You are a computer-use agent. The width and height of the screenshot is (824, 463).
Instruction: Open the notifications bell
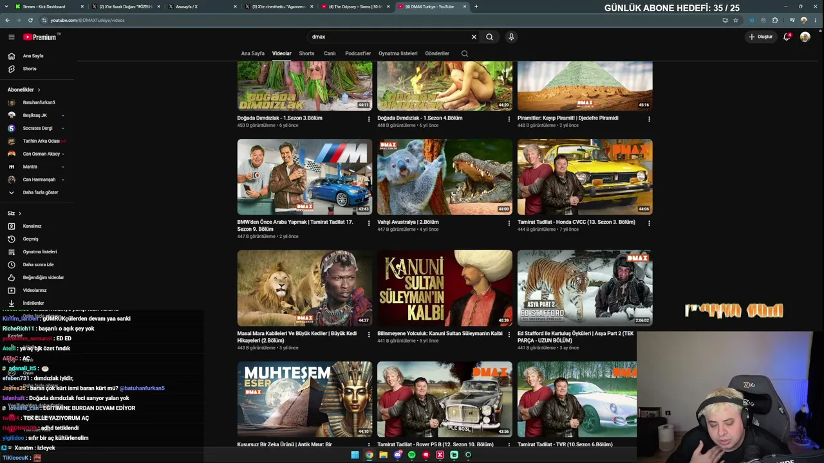coord(787,37)
